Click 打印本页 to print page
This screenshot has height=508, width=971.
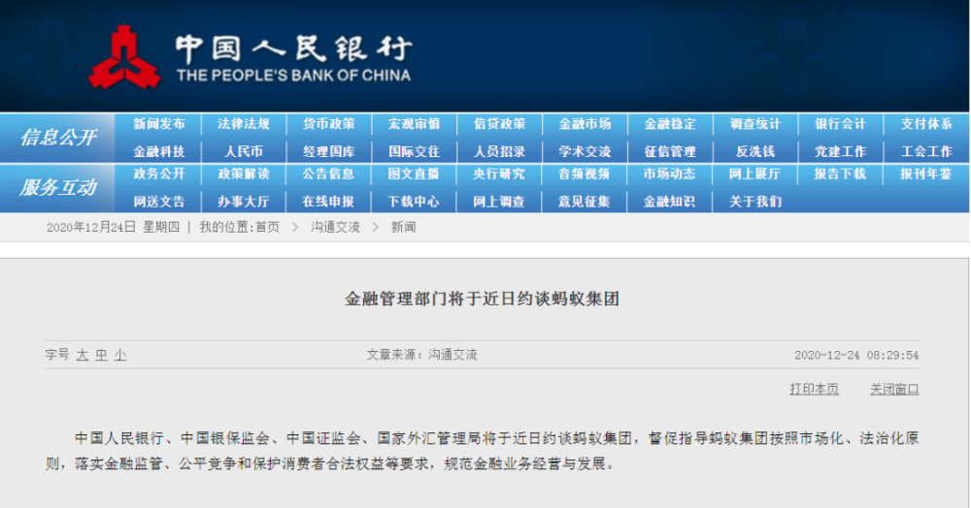coord(815,389)
